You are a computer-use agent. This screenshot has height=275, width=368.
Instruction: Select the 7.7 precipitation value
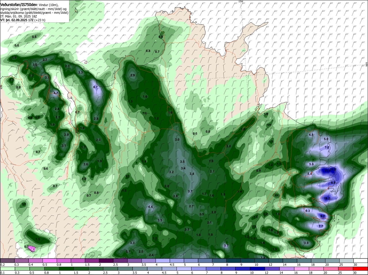click(x=321, y=226)
